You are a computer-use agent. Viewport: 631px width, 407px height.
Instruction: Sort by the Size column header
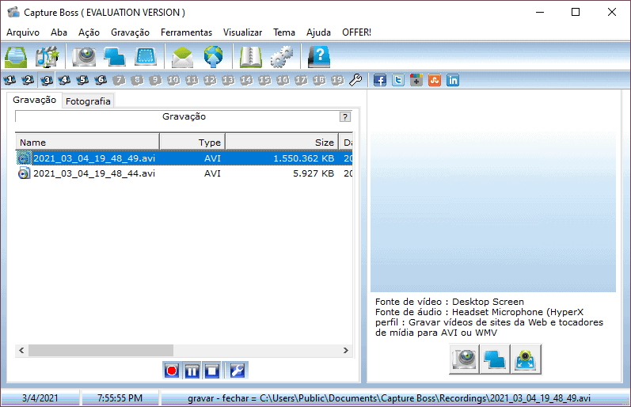(282, 142)
